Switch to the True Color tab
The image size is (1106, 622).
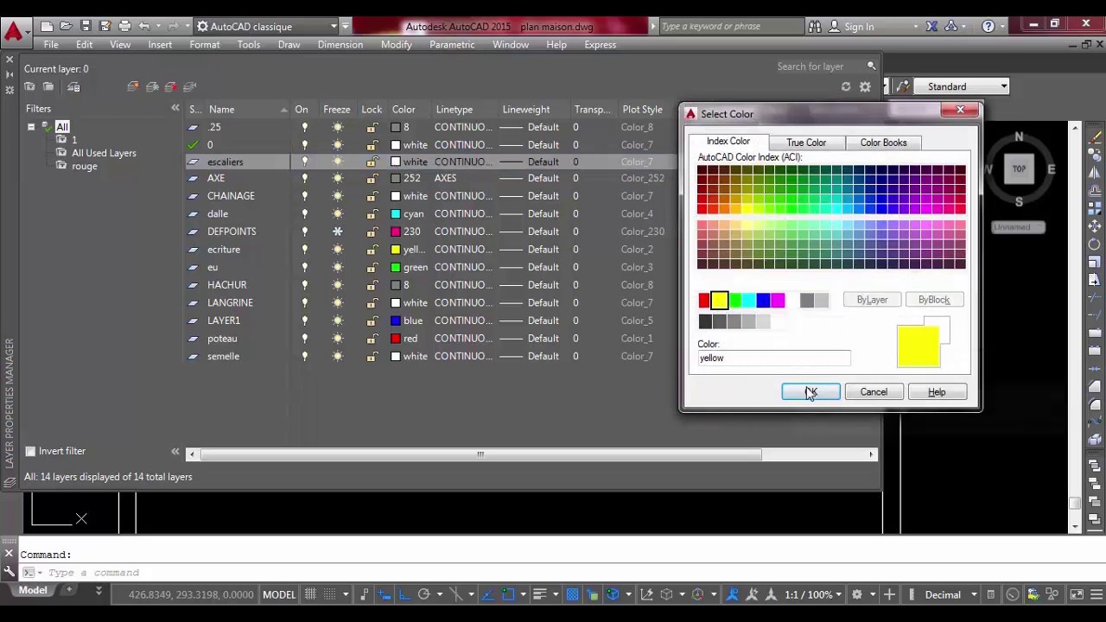[806, 143]
